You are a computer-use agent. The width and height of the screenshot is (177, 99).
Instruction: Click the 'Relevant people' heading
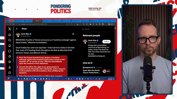(x=92, y=35)
